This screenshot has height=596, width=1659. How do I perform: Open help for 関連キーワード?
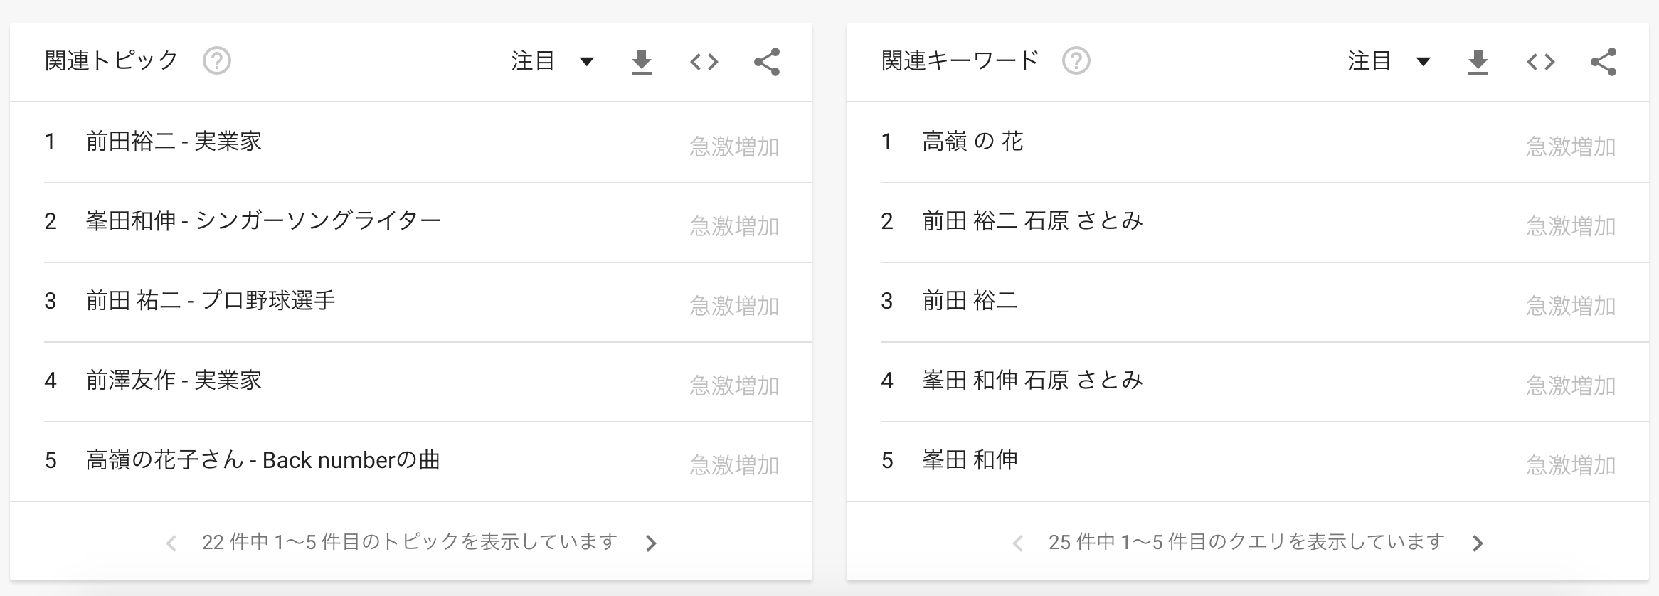pos(1076,61)
